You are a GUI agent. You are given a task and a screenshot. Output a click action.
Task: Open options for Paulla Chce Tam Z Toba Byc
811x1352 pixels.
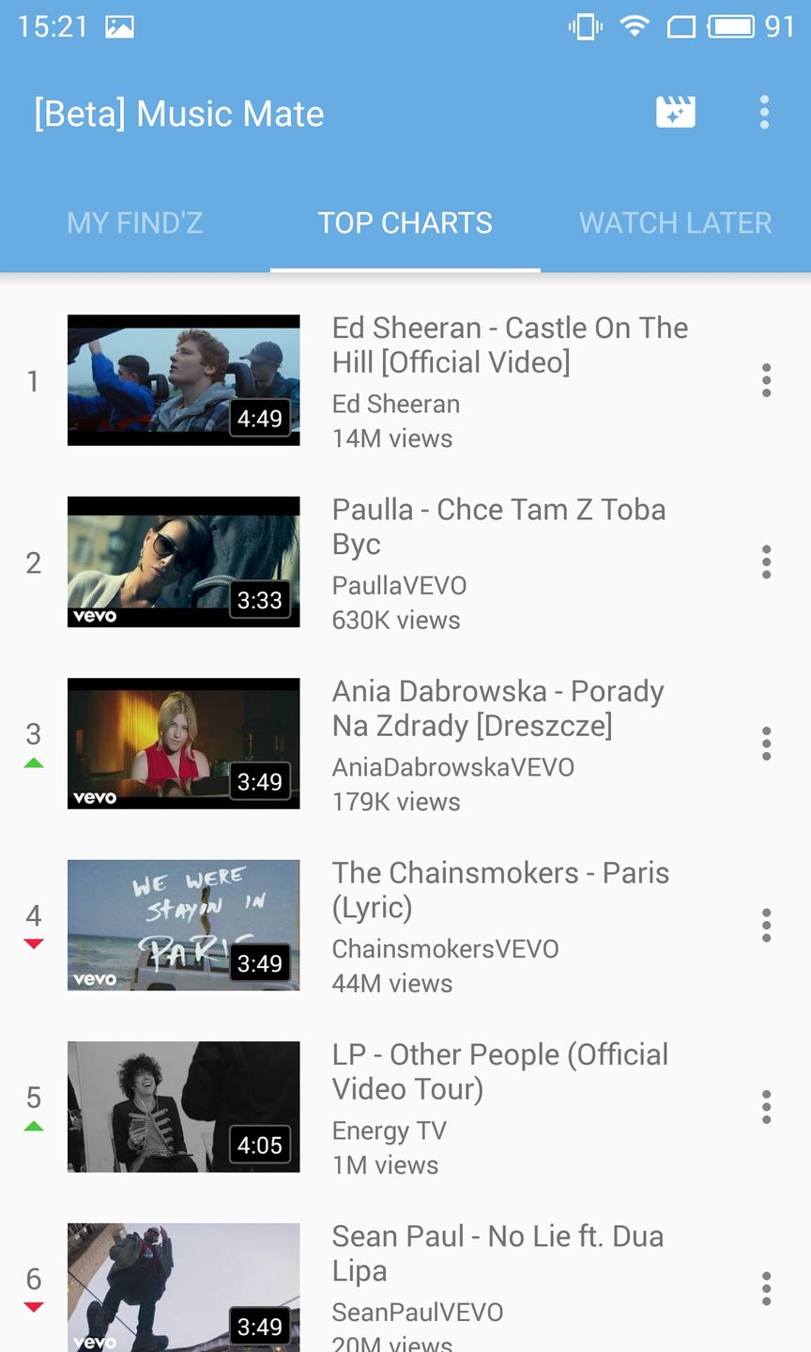point(767,562)
